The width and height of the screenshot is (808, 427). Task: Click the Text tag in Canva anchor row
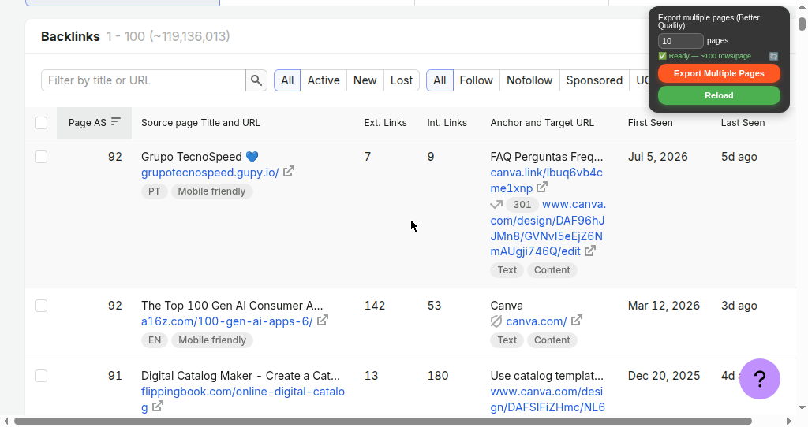click(507, 340)
